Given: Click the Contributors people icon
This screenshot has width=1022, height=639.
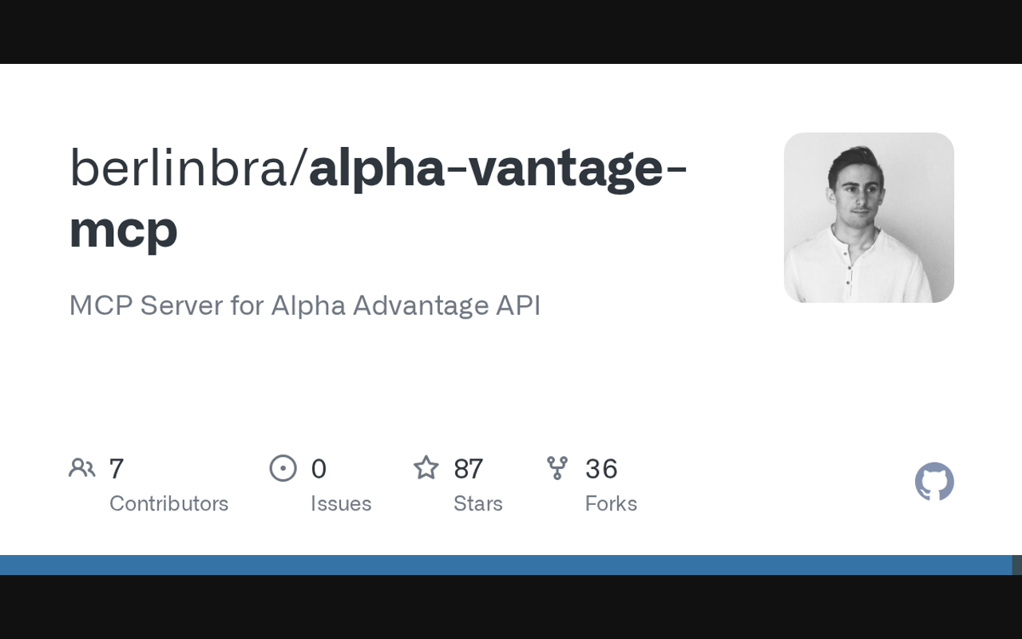Looking at the screenshot, I should (x=82, y=468).
